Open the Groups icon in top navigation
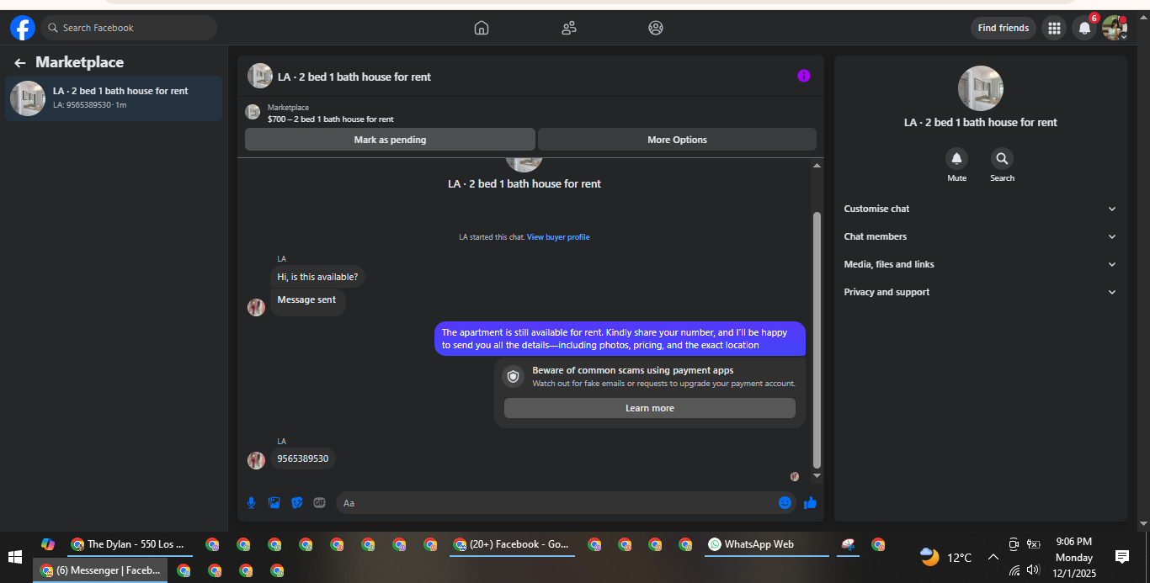 pyautogui.click(x=656, y=28)
